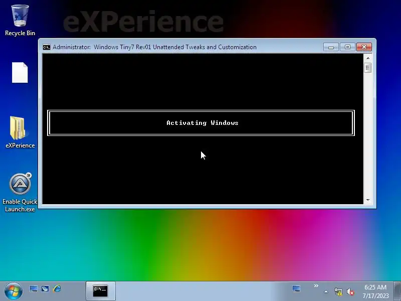Click the Show desktop strip at taskbar end
Viewport: 401px width, 301px height.
click(397, 291)
